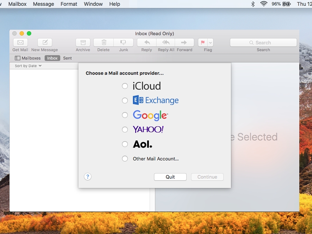Click the Google provider logo

(x=151, y=115)
